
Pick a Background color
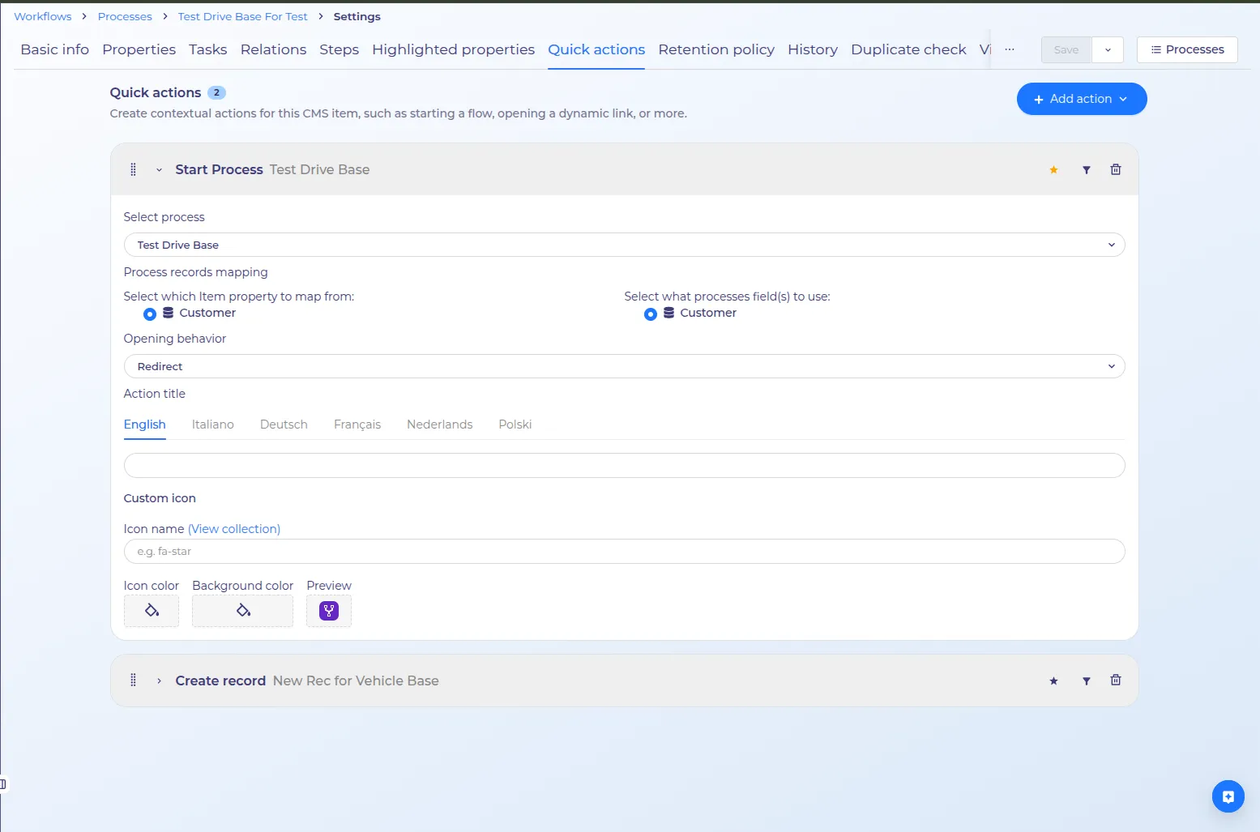[x=243, y=611]
